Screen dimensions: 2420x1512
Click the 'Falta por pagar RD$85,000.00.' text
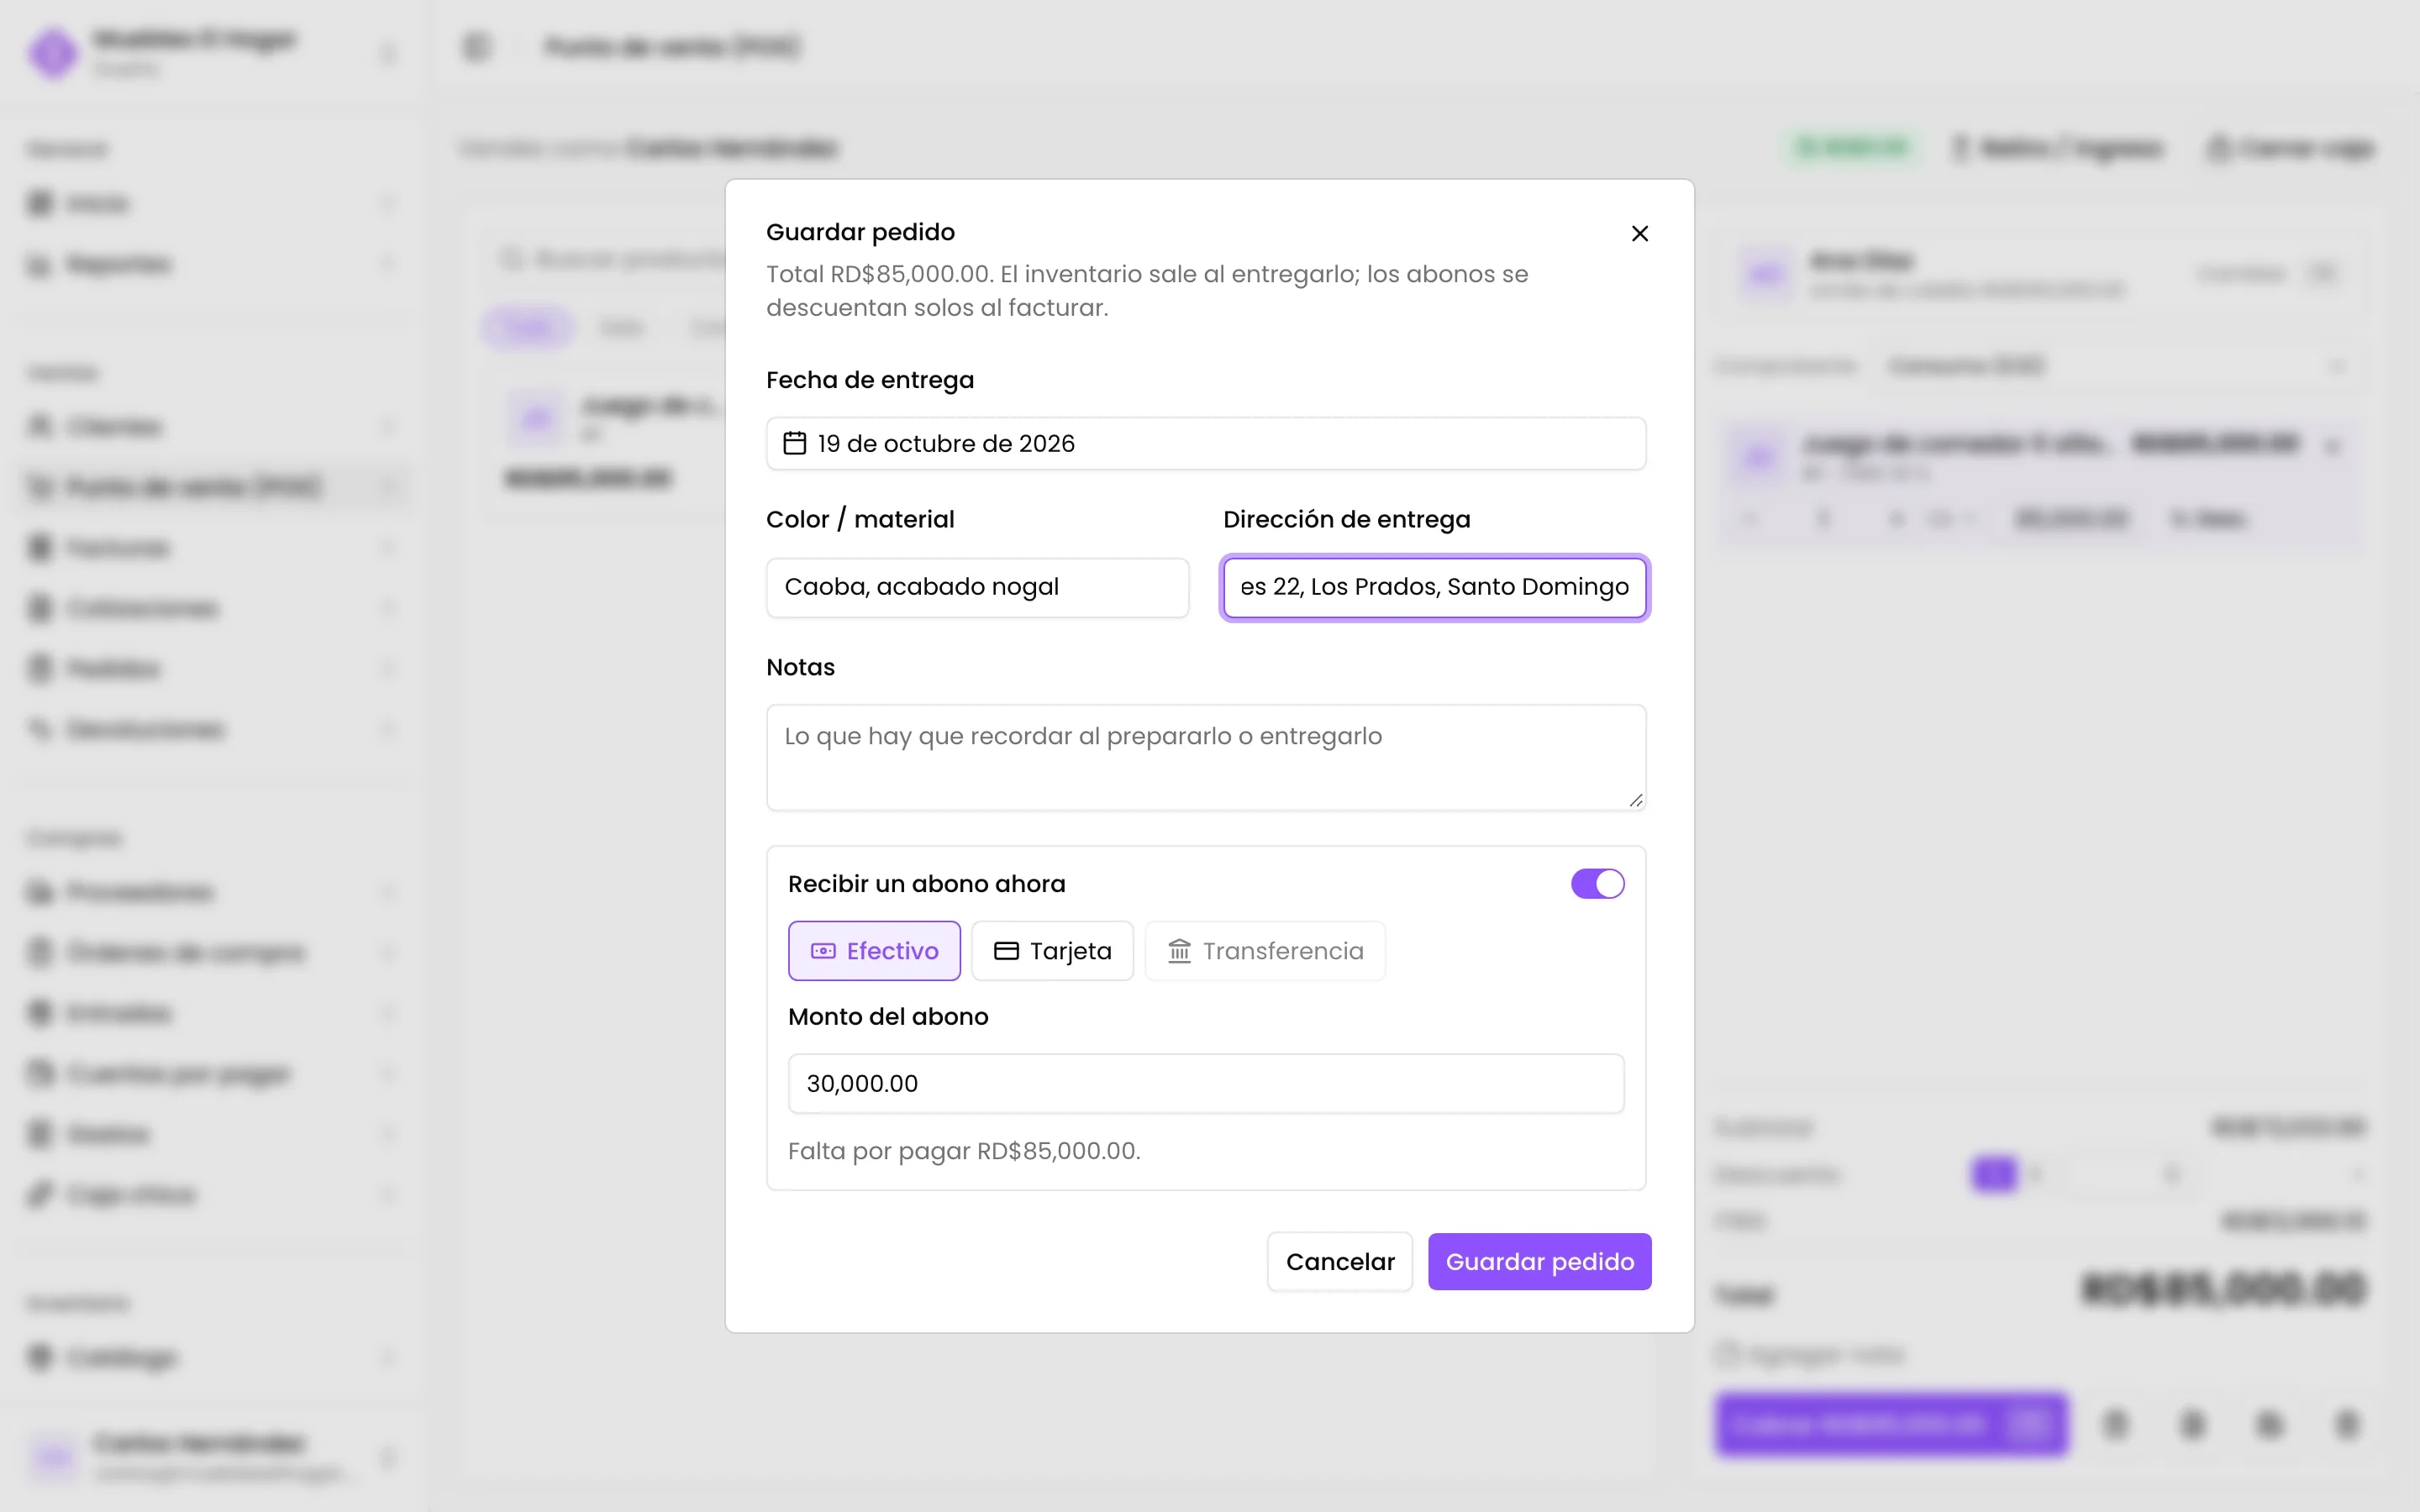pyautogui.click(x=964, y=1151)
